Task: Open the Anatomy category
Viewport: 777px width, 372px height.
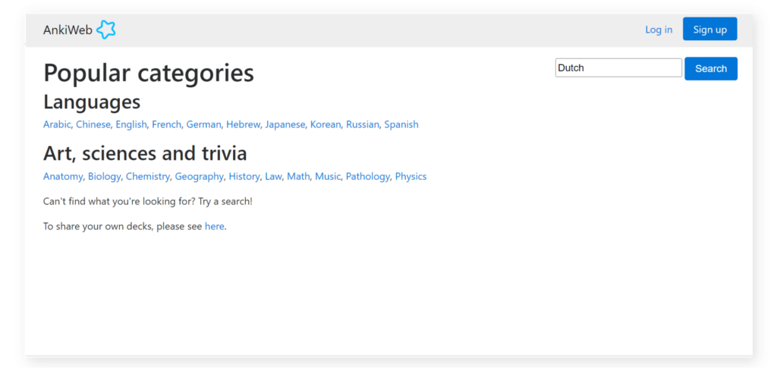Action: (62, 177)
